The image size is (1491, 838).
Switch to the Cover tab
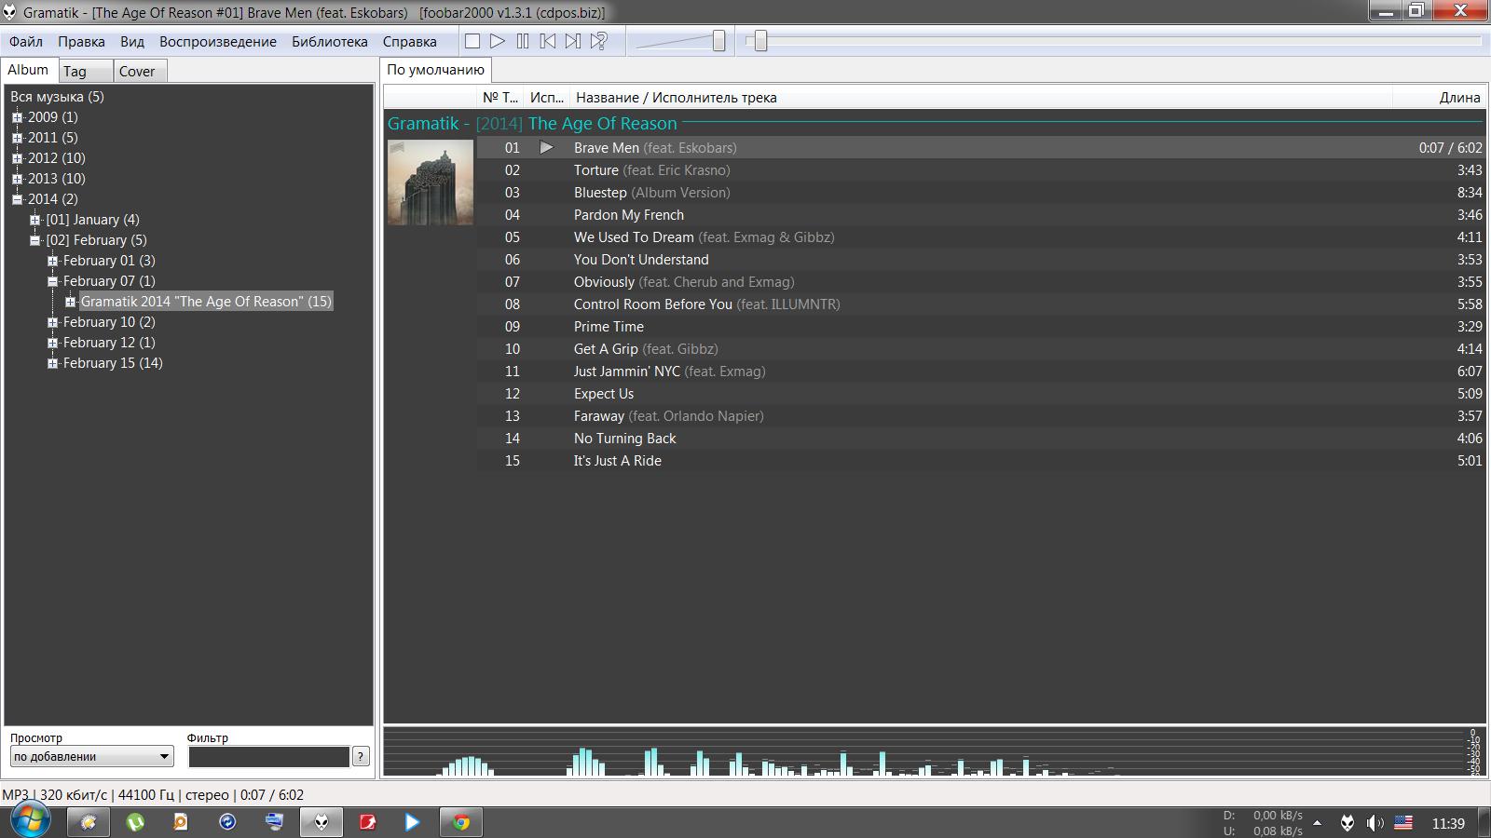(137, 72)
